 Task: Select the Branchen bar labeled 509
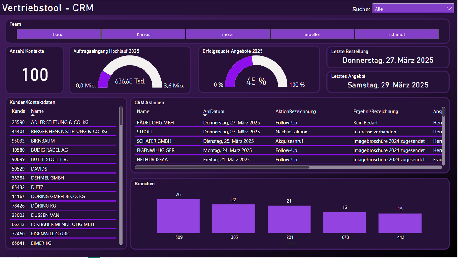click(178, 216)
